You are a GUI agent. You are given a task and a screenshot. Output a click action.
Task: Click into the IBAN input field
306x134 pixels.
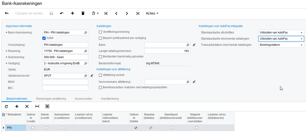[65, 82]
